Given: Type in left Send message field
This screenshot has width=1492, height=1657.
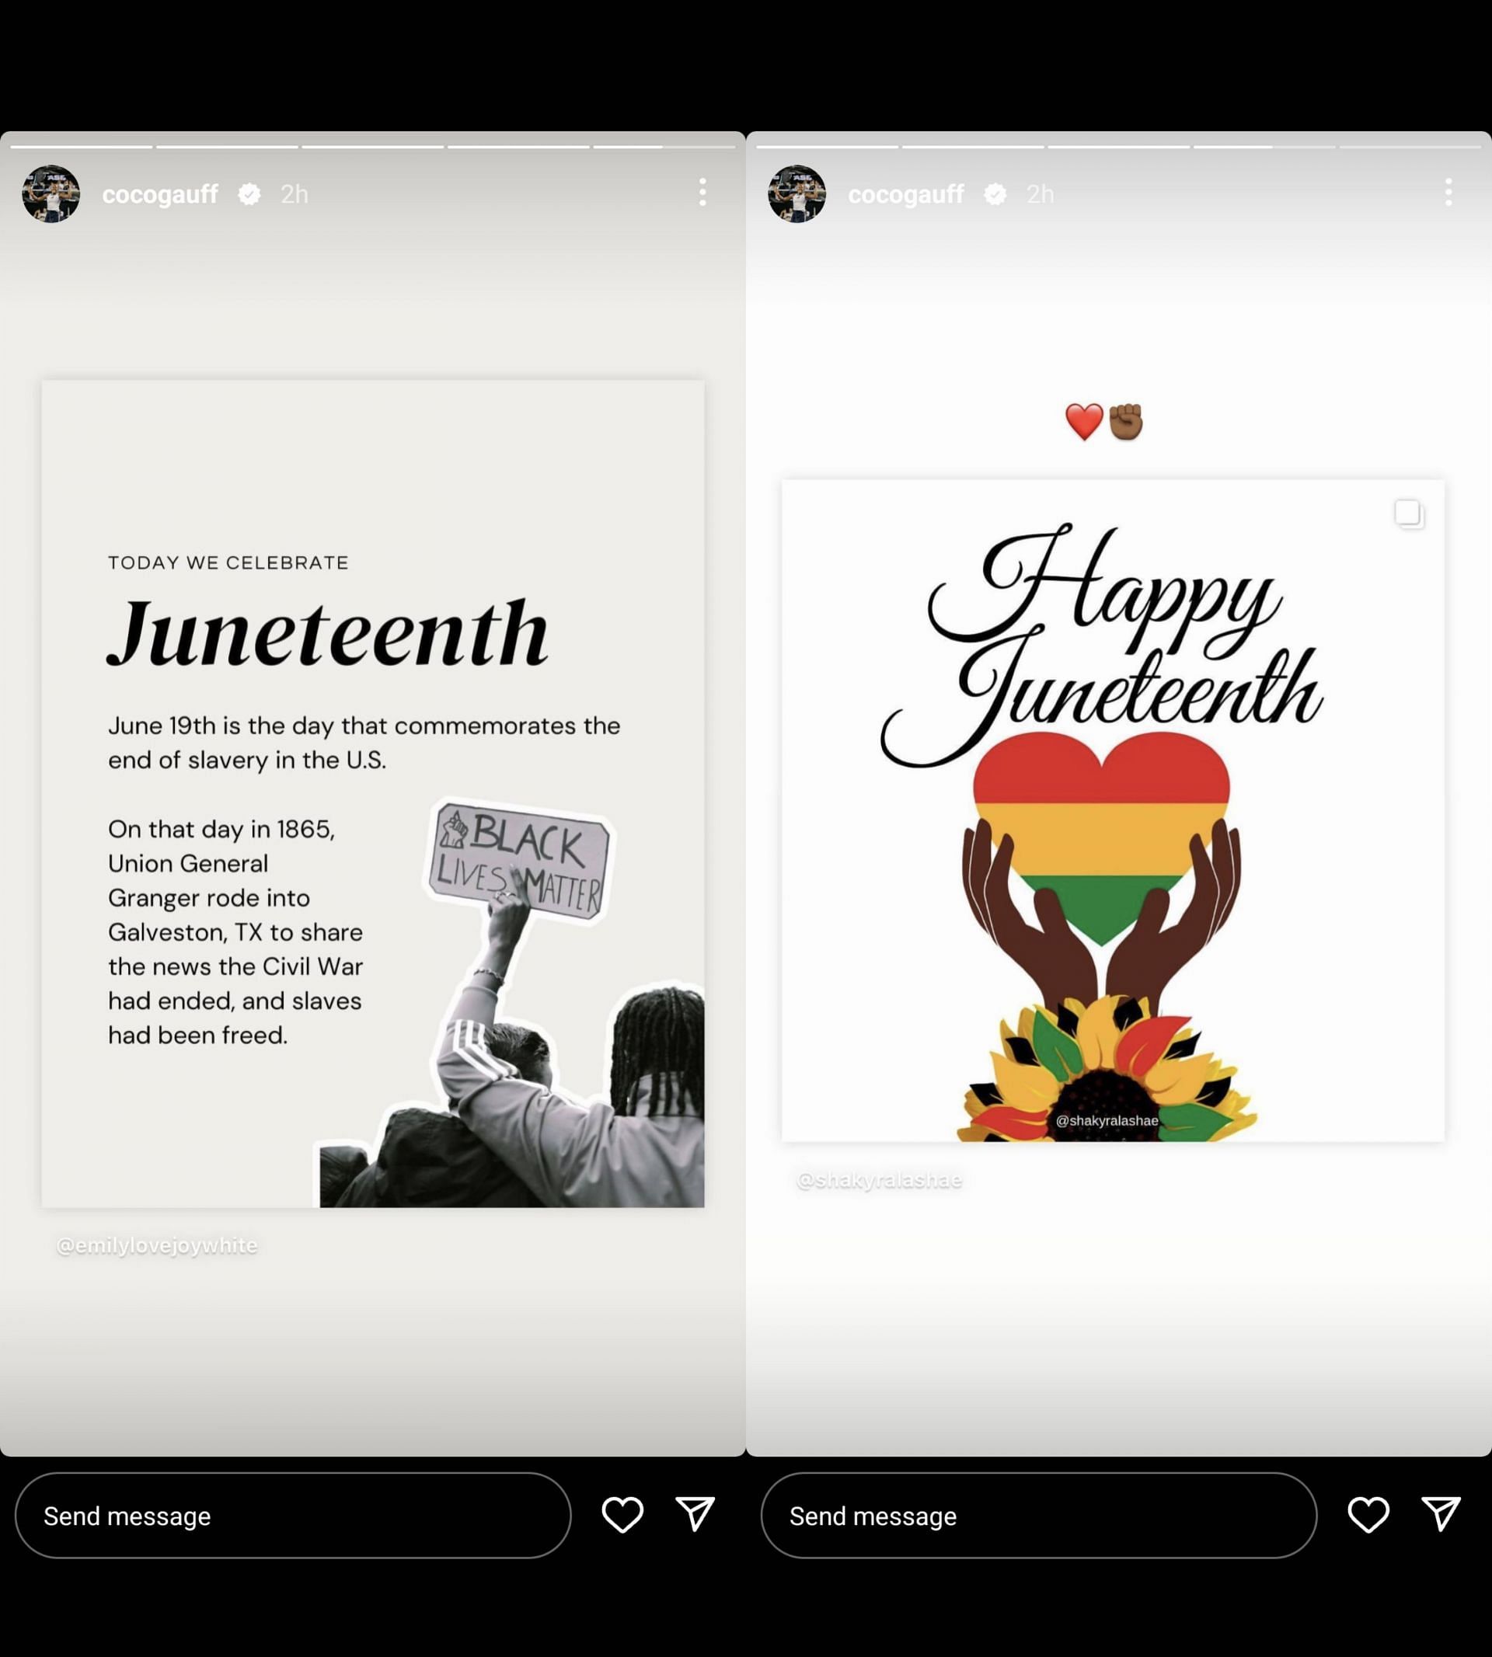Looking at the screenshot, I should [293, 1516].
